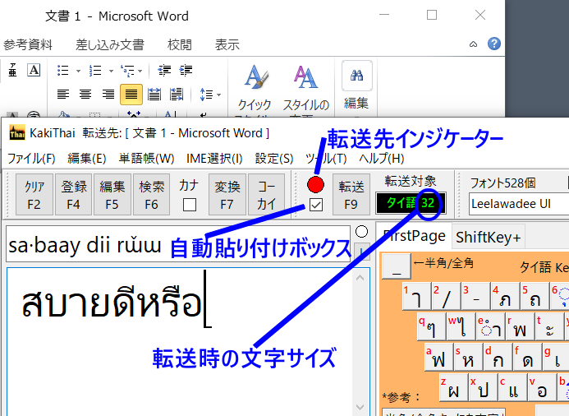The image size is (569, 416).
Task: Open KakiThai 編集(E) menu
Action: [x=87, y=159]
